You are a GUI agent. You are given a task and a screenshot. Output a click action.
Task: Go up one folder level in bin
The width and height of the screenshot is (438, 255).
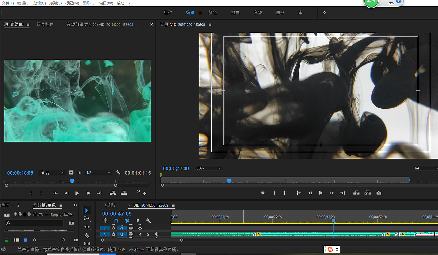tap(7, 215)
